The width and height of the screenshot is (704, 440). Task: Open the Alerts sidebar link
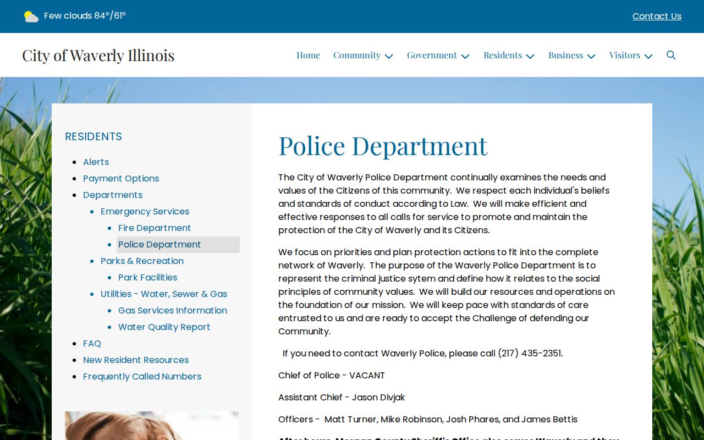pos(96,162)
